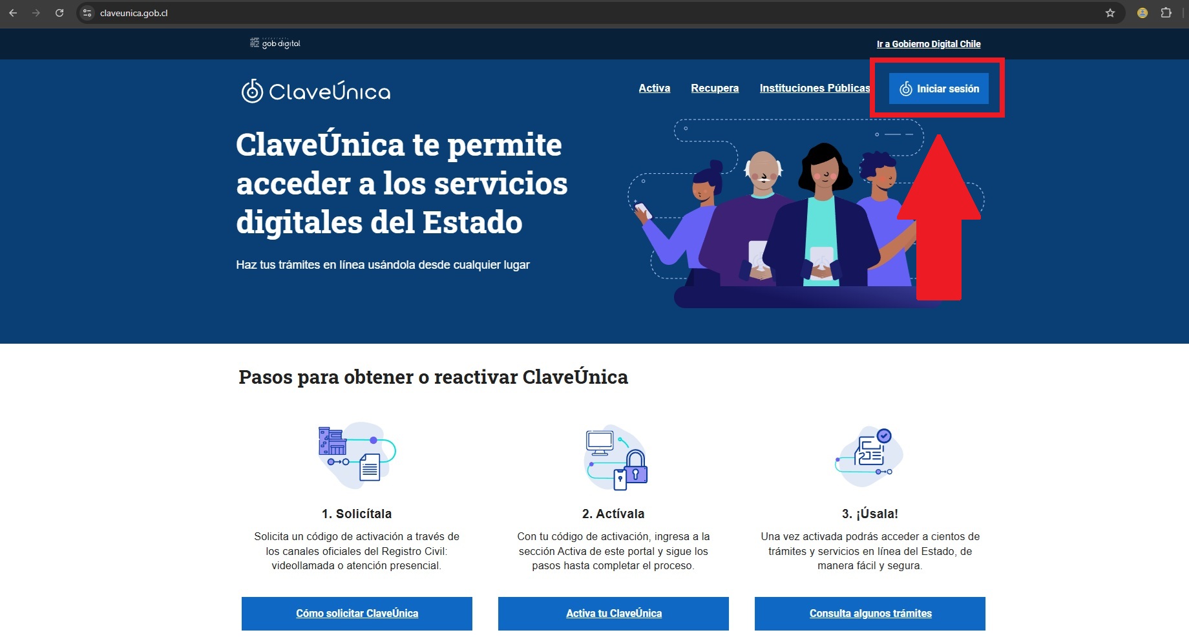This screenshot has height=637, width=1189.
Task: Click the ClaveÚnica logo
Action: [316, 91]
